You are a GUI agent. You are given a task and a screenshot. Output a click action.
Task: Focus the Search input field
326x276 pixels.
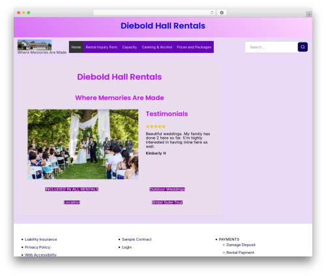pyautogui.click(x=271, y=47)
